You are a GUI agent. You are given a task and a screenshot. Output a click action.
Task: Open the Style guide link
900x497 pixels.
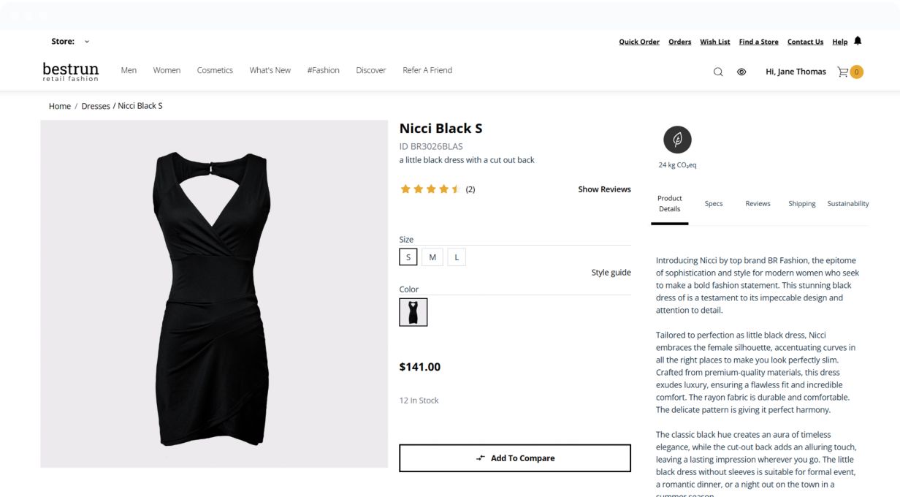[611, 273]
